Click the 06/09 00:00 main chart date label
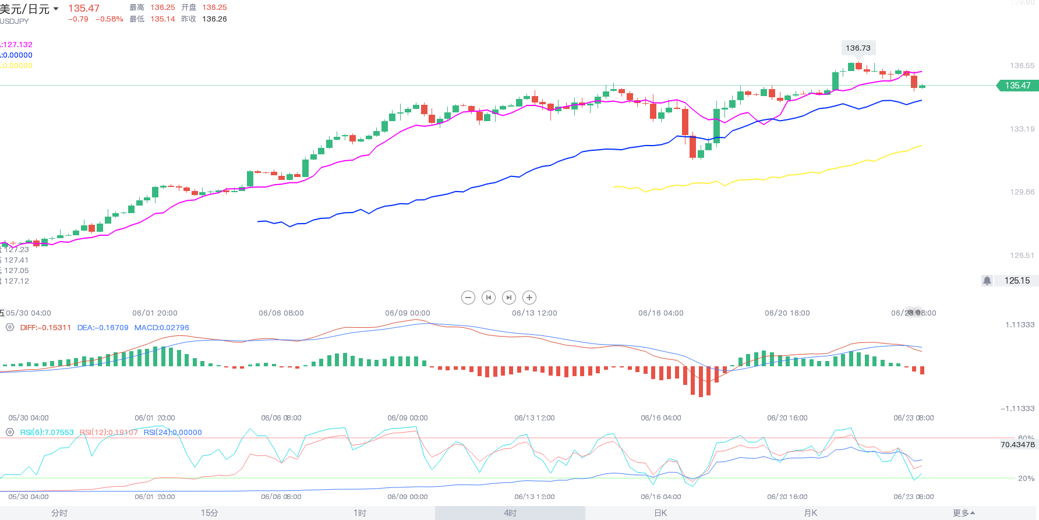 pyautogui.click(x=408, y=313)
